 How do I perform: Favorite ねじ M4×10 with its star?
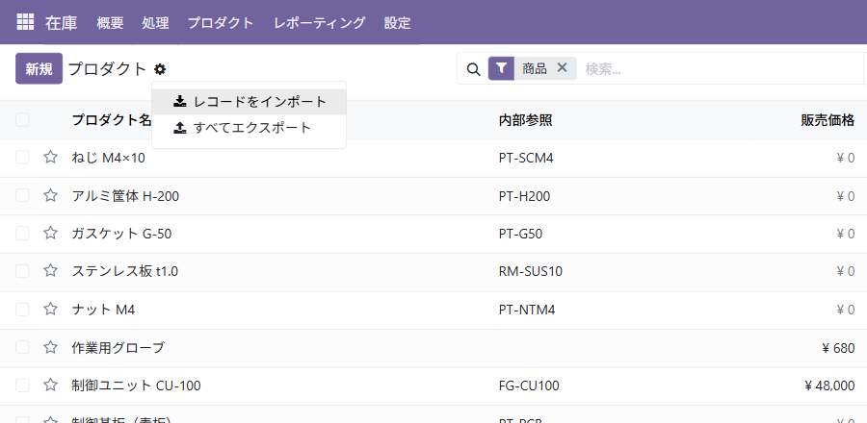point(51,158)
